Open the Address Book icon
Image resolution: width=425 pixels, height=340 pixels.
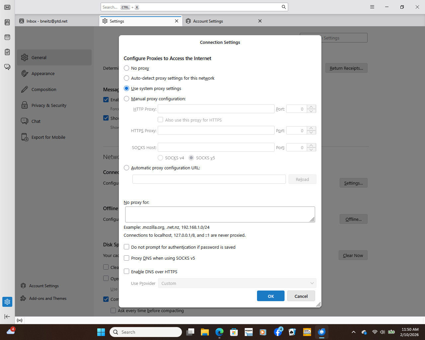click(7, 22)
